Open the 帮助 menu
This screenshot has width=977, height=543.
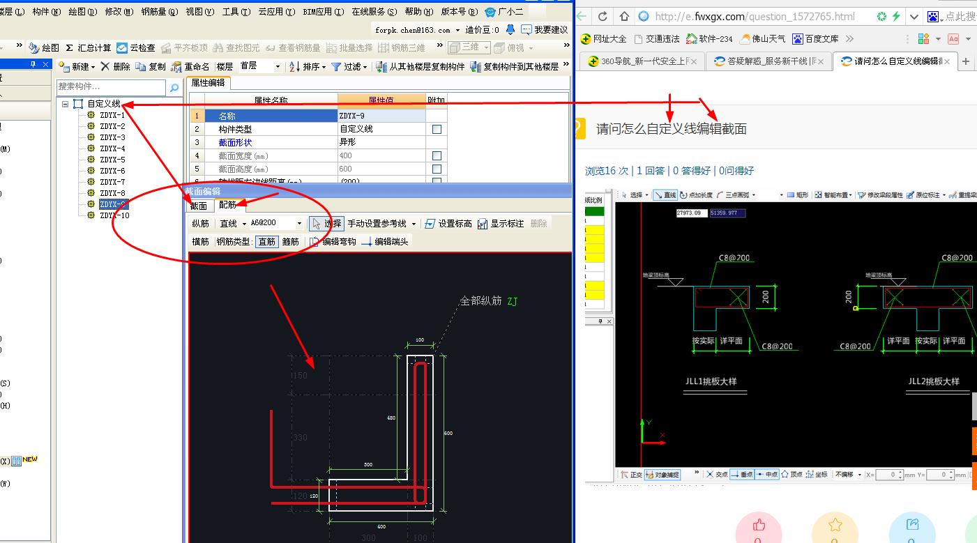418,12
